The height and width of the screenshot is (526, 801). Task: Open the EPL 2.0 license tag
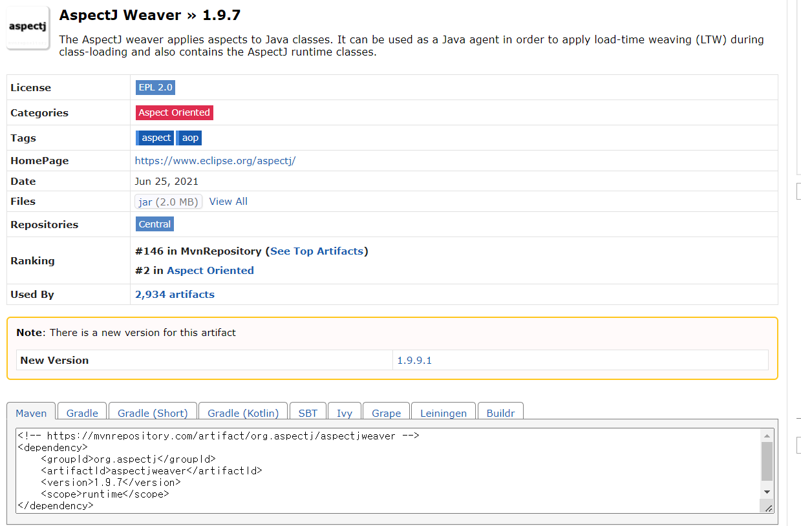pos(155,87)
